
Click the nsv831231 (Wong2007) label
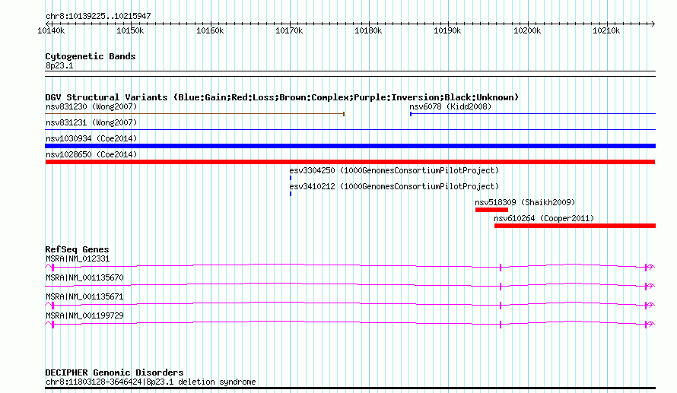coord(91,122)
